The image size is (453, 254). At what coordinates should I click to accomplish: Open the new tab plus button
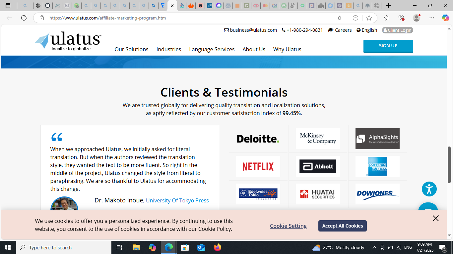pos(389,6)
